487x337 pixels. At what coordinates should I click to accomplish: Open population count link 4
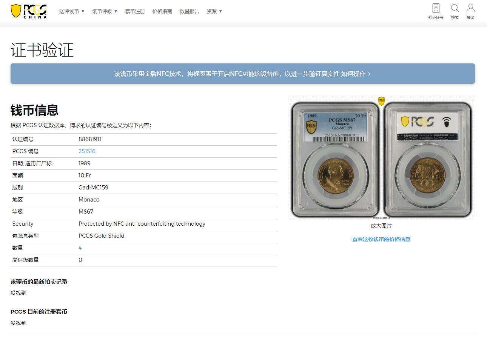(x=80, y=248)
